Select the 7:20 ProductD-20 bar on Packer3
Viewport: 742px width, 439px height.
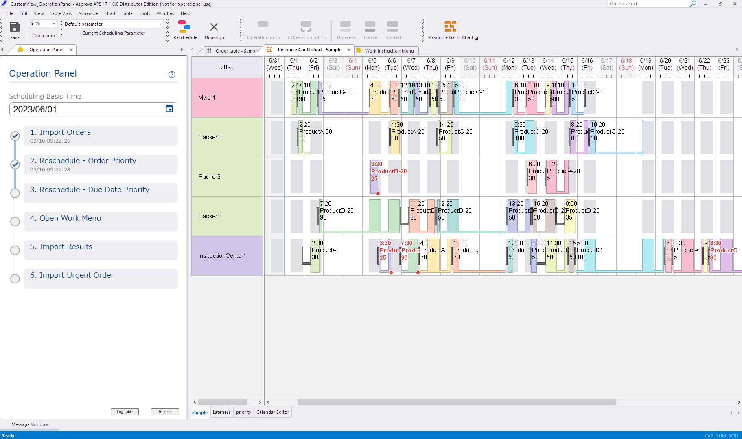tap(359, 216)
